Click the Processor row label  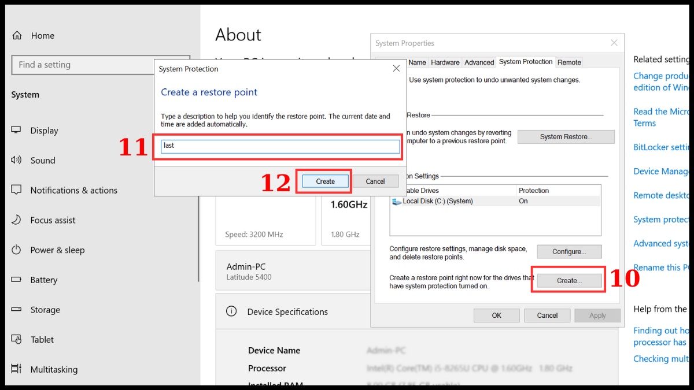pyautogui.click(x=267, y=369)
